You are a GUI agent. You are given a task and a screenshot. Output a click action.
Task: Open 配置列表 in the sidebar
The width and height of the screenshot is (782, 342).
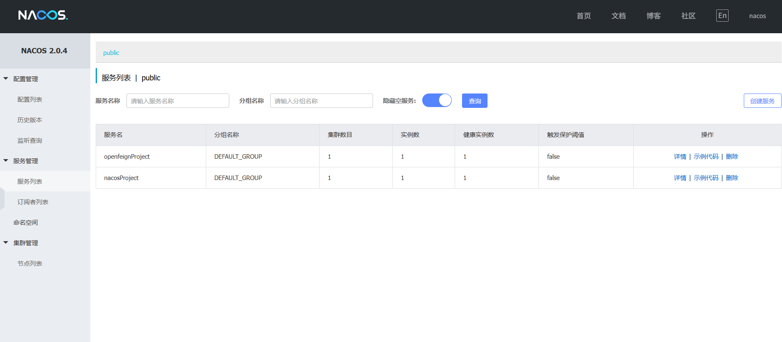point(30,99)
